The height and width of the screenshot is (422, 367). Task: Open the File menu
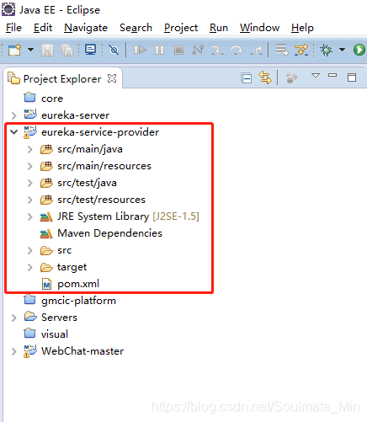[x=13, y=28]
